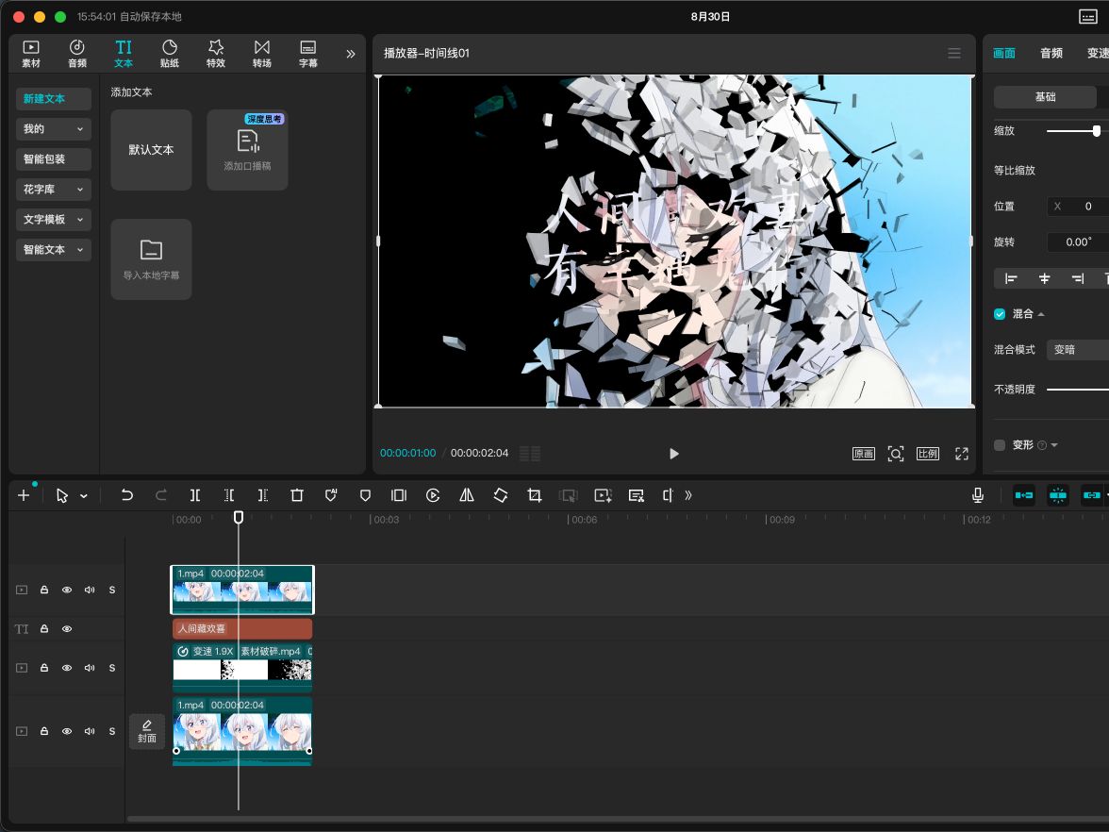Align the clip to the left
Viewport: 1109px width, 832px height.
pos(1011,279)
